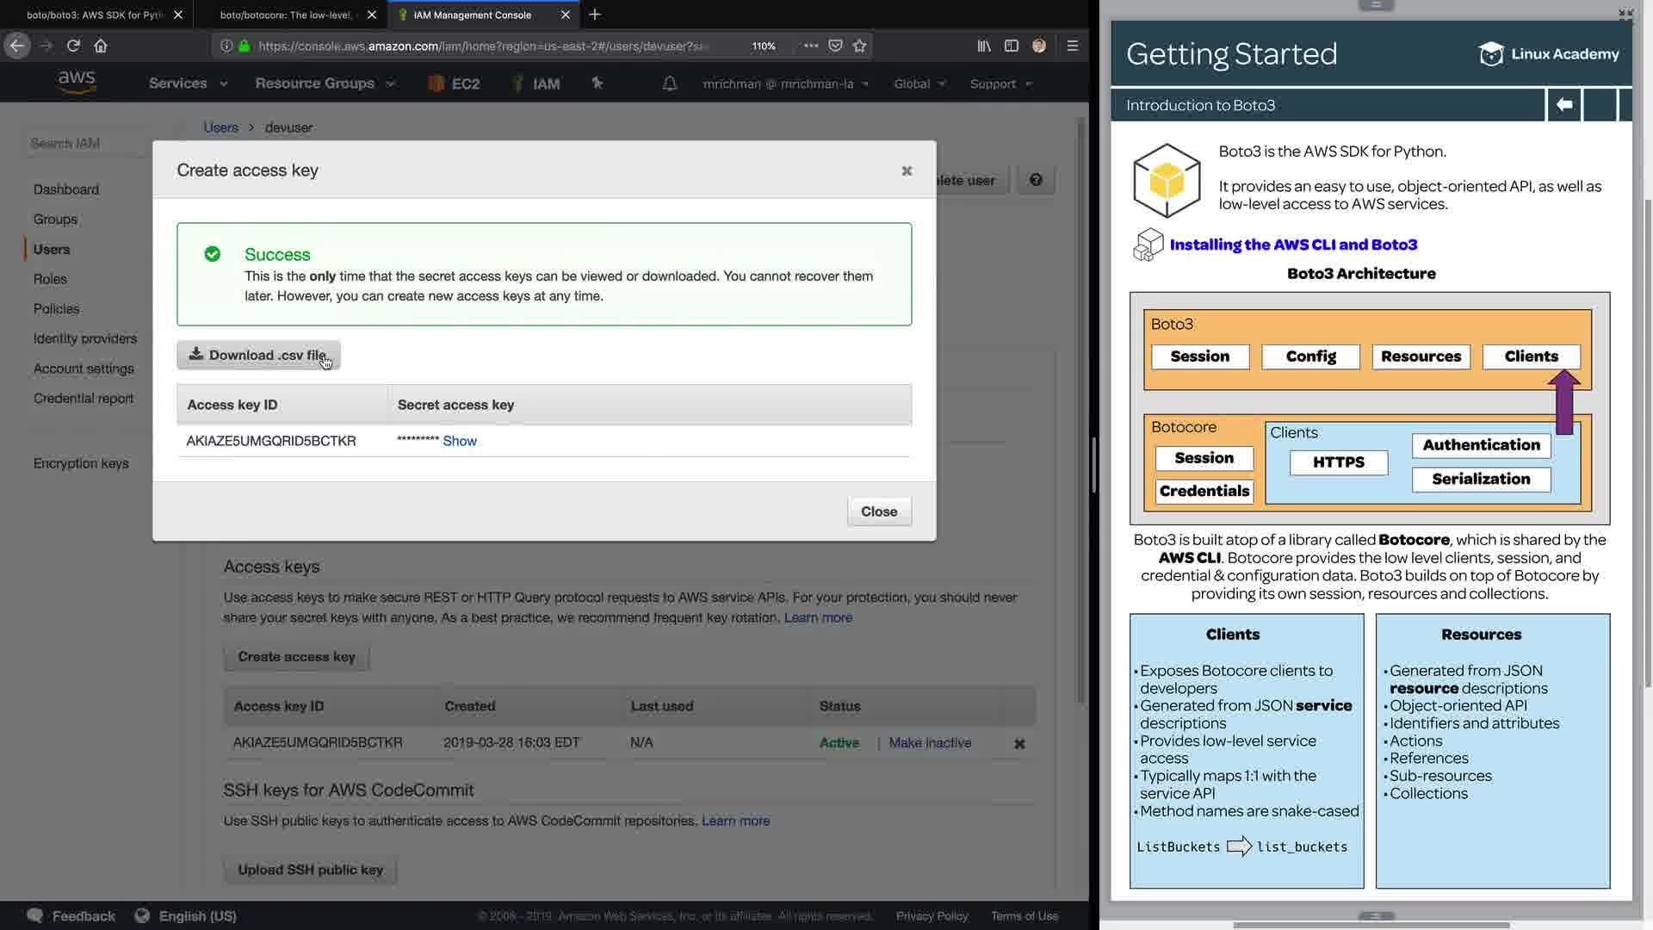The height and width of the screenshot is (930, 1653).
Task: Open Installing the AWS CLI and Boto3 link
Action: [x=1293, y=245]
